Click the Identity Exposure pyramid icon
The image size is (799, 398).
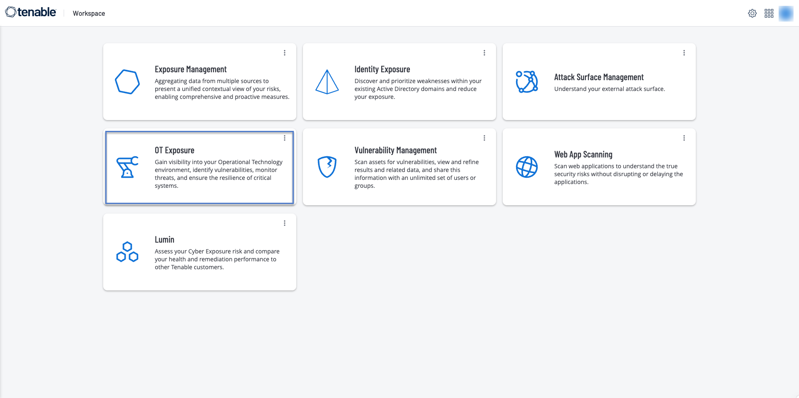click(x=327, y=82)
